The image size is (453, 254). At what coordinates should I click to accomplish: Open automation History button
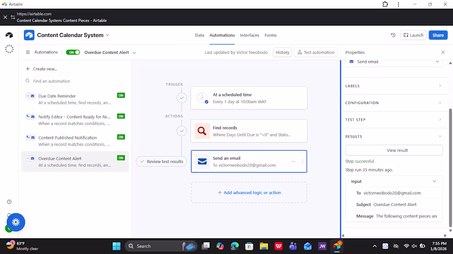282,52
